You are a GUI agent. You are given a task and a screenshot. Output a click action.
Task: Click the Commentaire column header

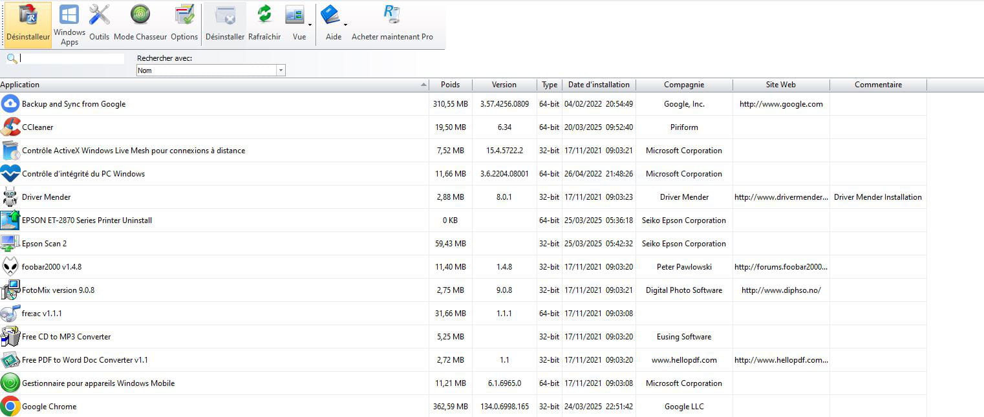[878, 85]
